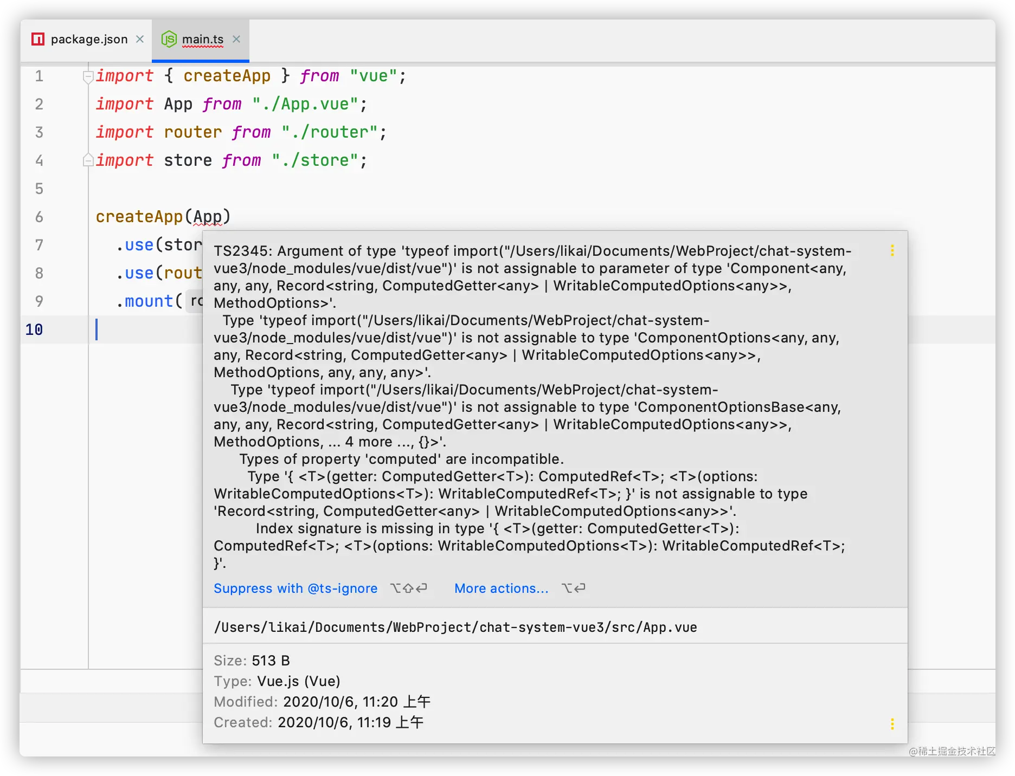Switch to the package.json tab
Image resolution: width=1015 pixels, height=776 pixels.
click(x=89, y=40)
